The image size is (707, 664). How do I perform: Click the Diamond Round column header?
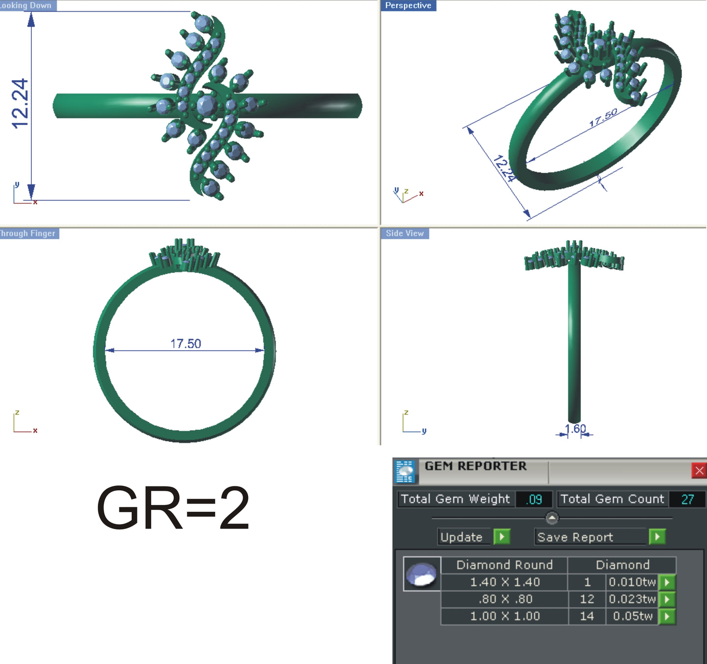click(x=504, y=565)
